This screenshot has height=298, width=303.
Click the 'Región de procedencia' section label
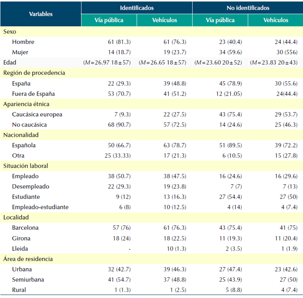34,73
